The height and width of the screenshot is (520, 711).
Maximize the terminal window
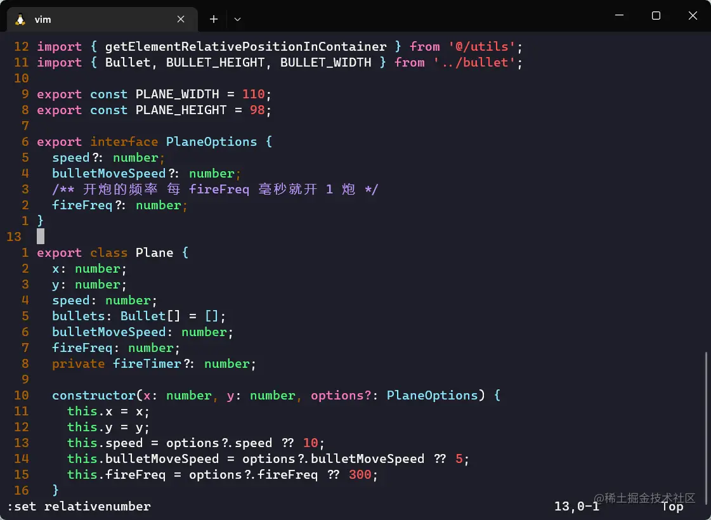[x=656, y=15]
